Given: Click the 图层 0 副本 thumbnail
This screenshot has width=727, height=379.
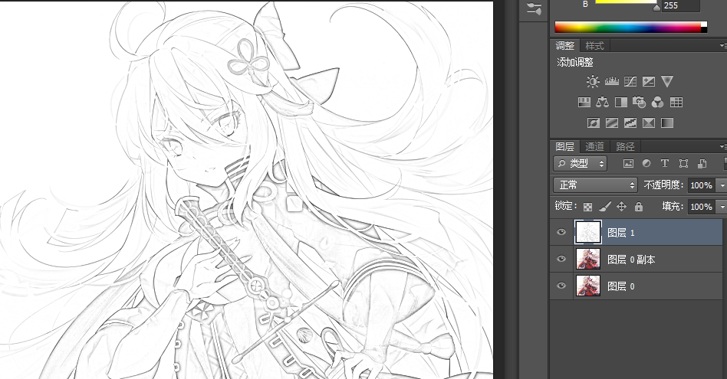Looking at the screenshot, I should point(588,259).
